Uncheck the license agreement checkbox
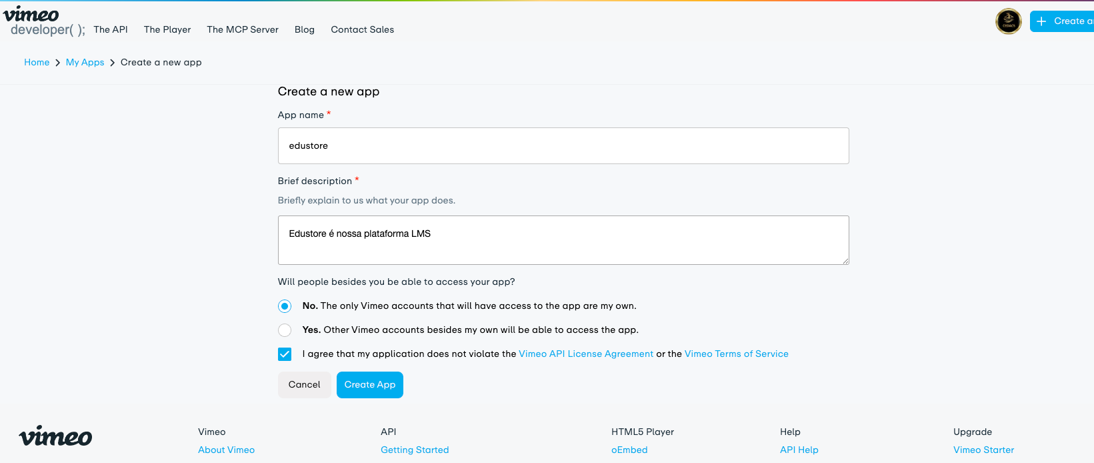Viewport: 1094px width, 463px height. click(x=285, y=354)
